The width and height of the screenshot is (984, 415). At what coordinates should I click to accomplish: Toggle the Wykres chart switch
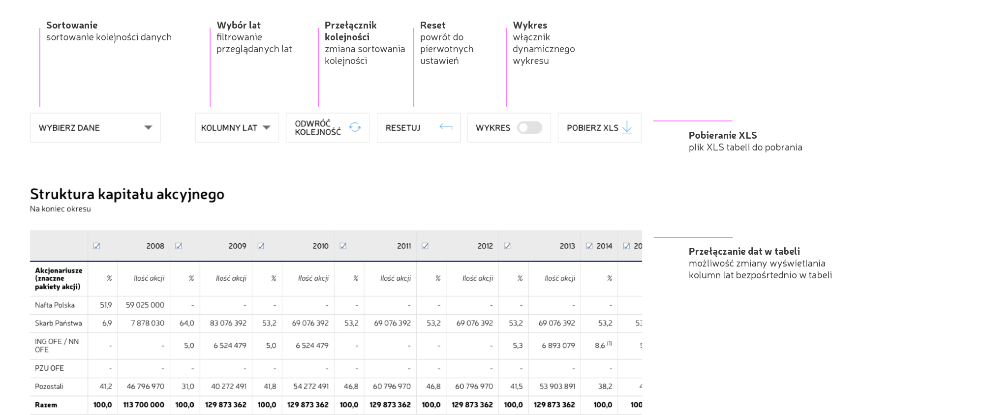coord(529,128)
